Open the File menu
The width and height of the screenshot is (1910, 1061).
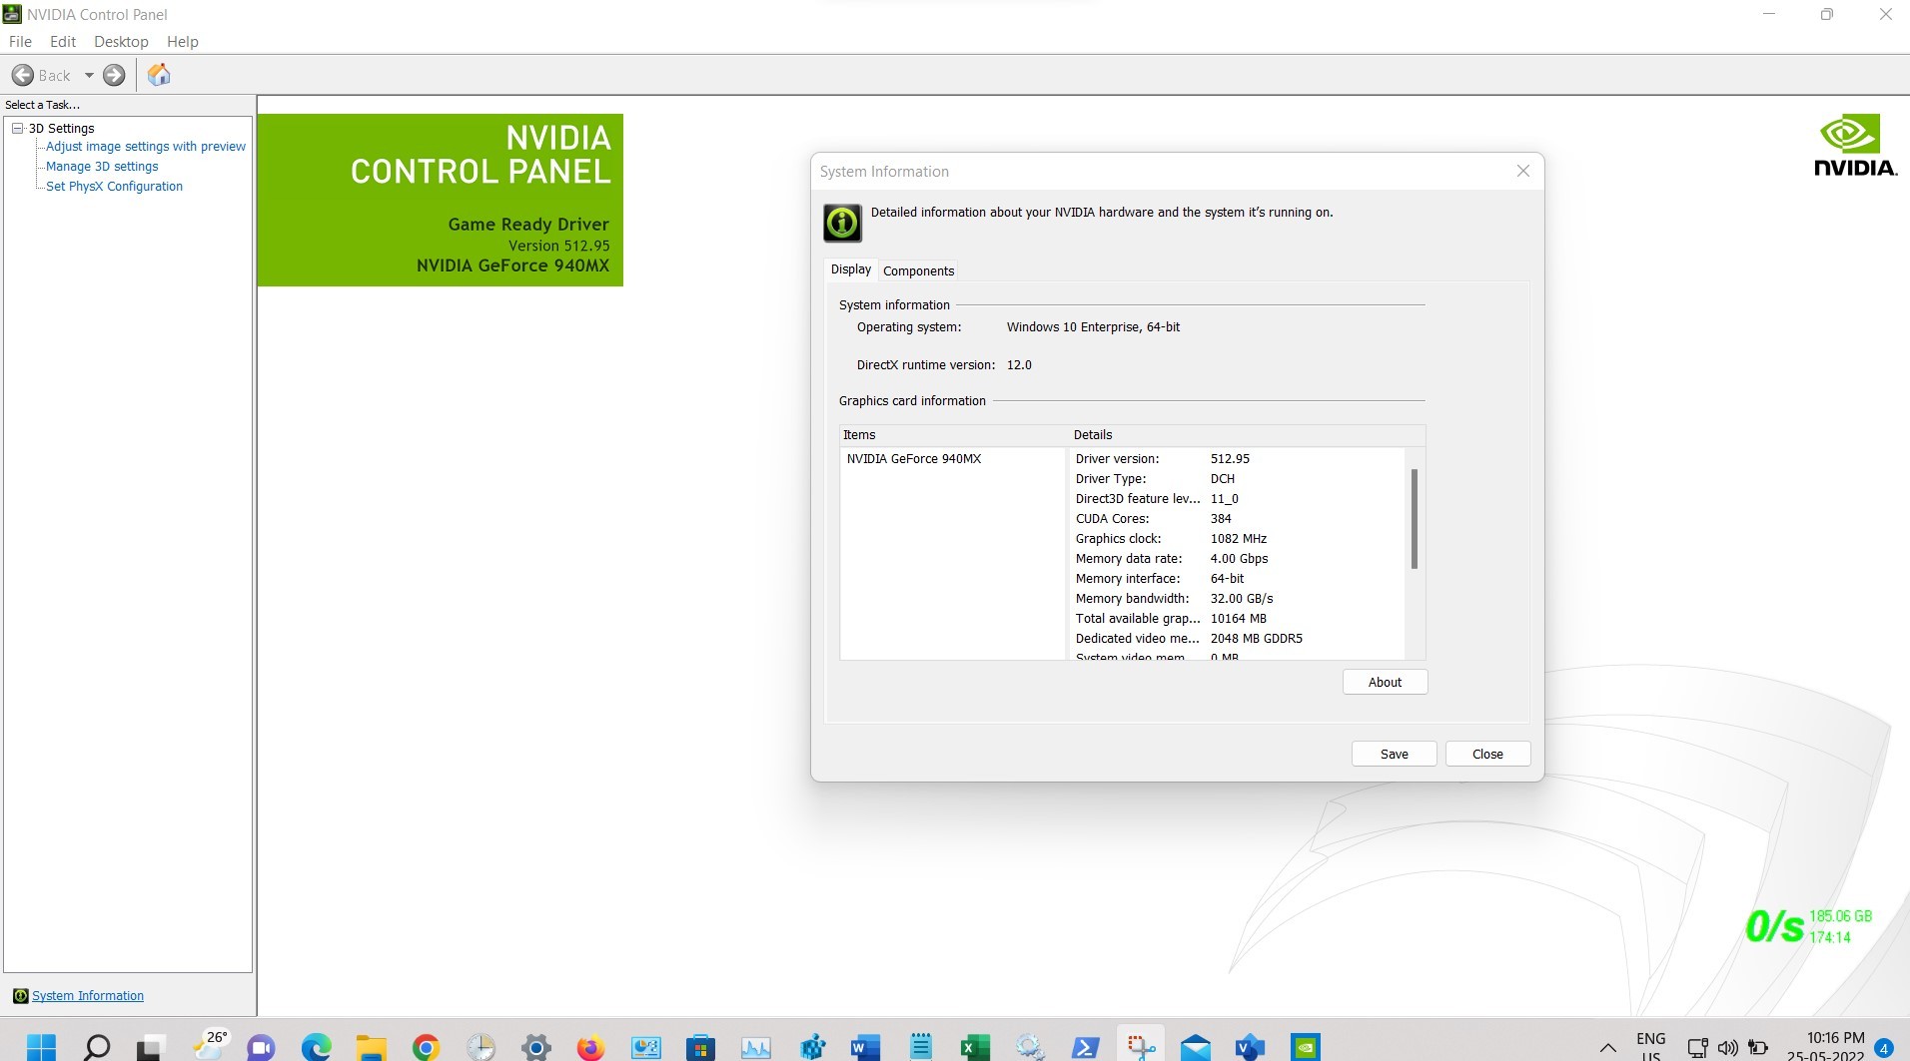[20, 41]
